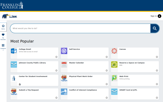Show info for Canvas card
The image size is (163, 102).
tap(157, 57)
